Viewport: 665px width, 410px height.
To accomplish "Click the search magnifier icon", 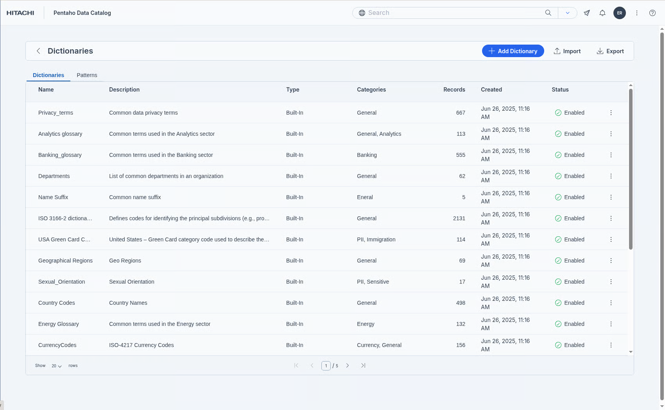I will pos(548,13).
